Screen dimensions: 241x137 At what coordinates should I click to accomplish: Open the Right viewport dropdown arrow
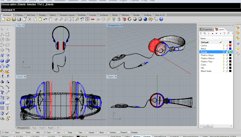(x=116, y=77)
